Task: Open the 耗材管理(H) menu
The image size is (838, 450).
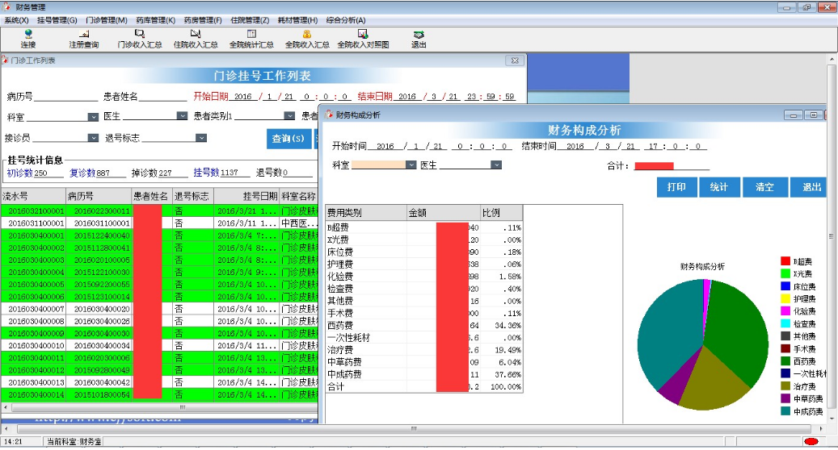Action: tap(297, 20)
